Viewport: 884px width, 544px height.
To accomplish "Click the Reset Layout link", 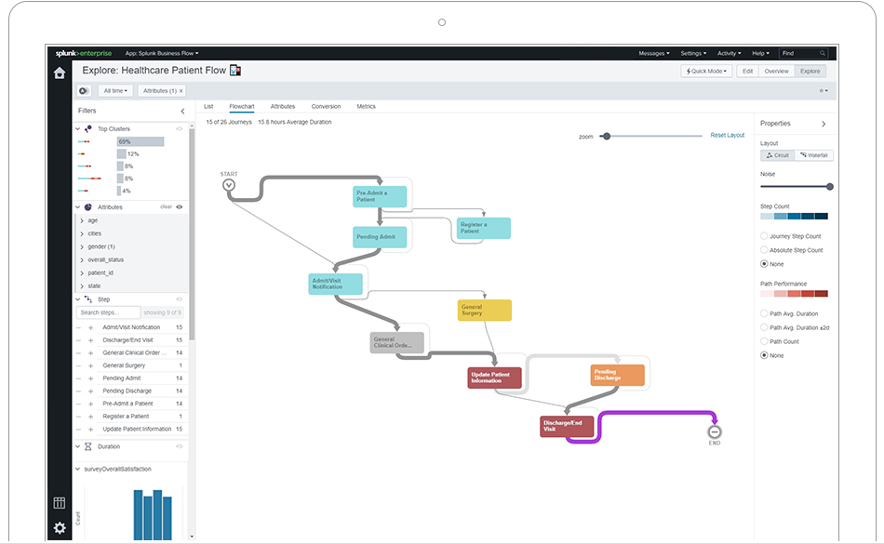I will pyautogui.click(x=728, y=135).
